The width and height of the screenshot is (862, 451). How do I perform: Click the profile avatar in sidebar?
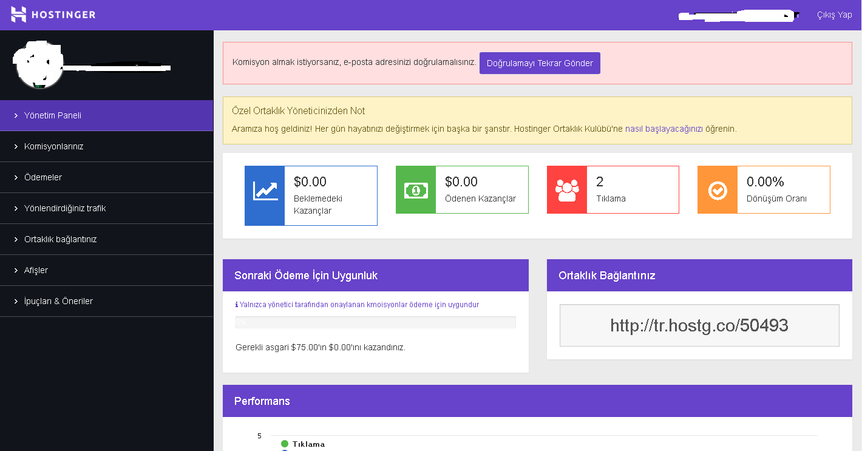tap(39, 65)
